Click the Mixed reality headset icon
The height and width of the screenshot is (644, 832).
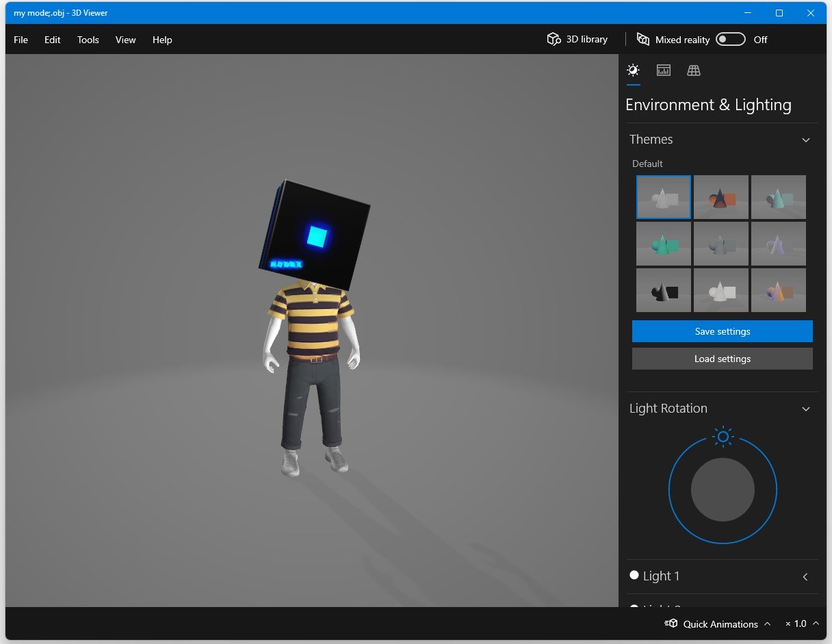click(x=643, y=39)
